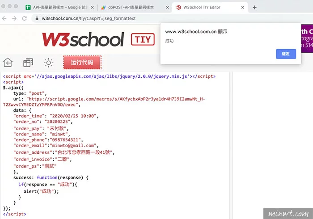Click the 成功 message in the alert dialog
The image size is (313, 219).
(169, 41)
